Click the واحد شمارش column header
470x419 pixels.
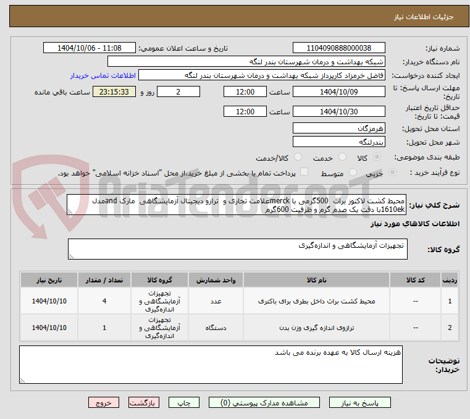(216, 280)
